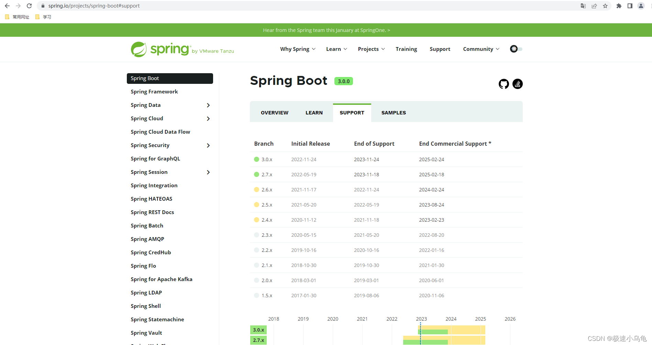Expand the Spring Cloud submenu chevron

coord(208,119)
